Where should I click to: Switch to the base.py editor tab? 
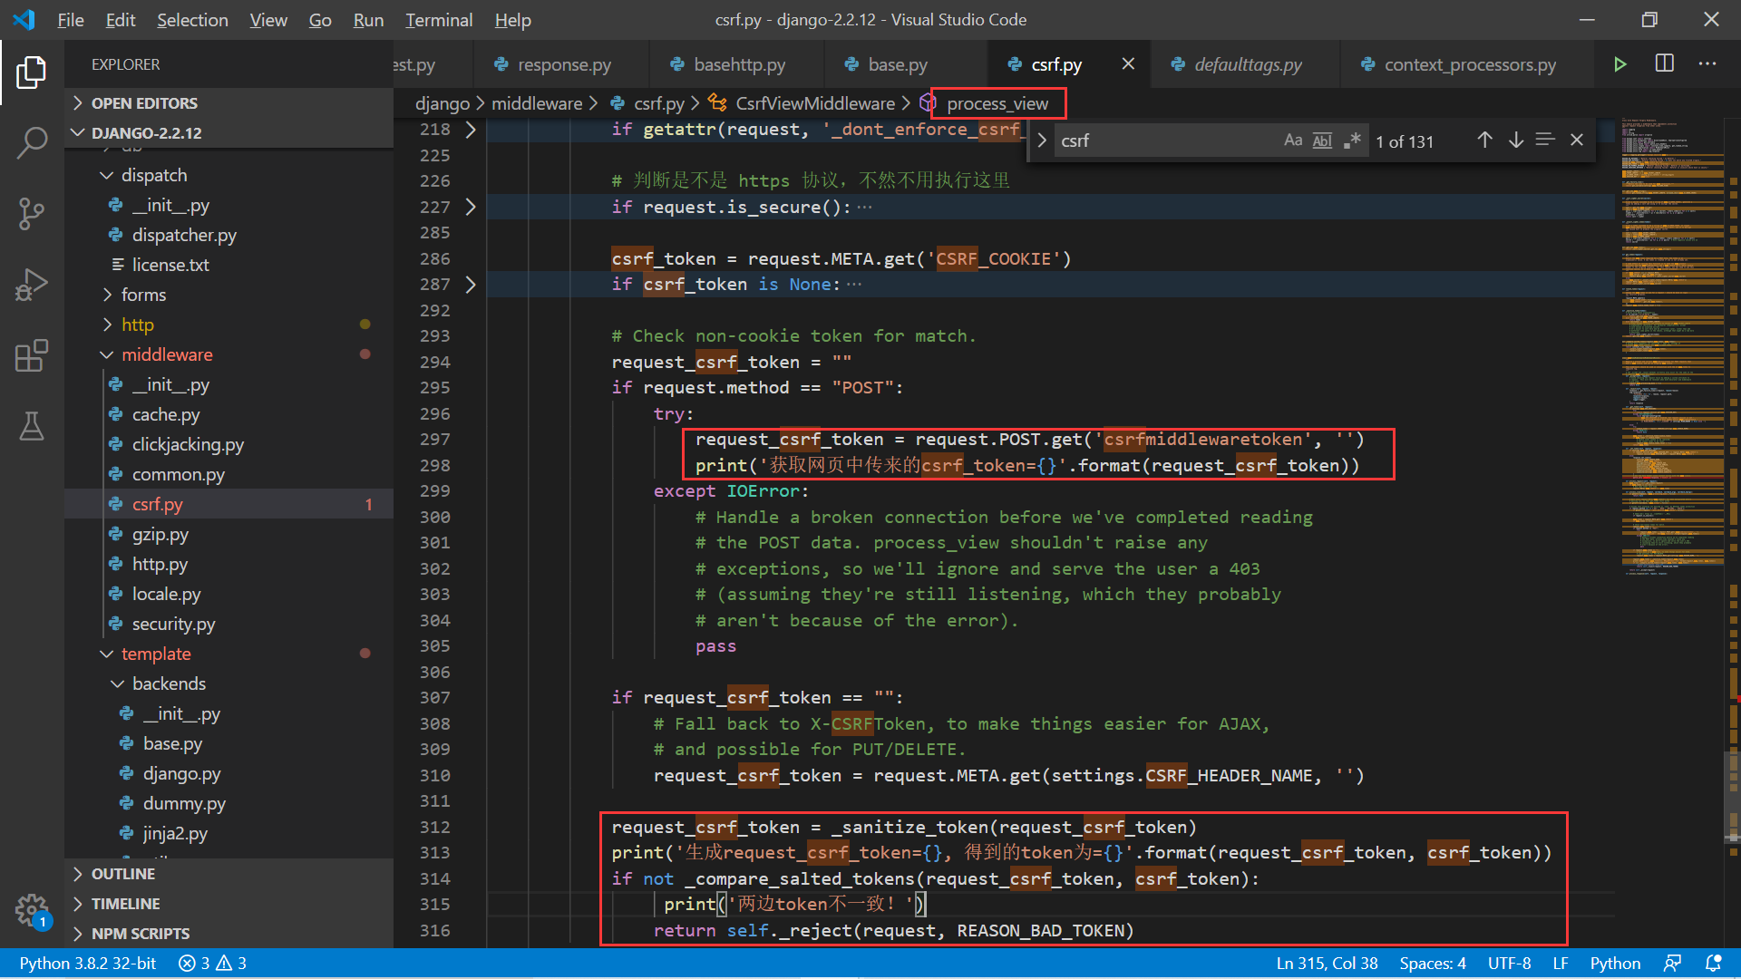[897, 64]
